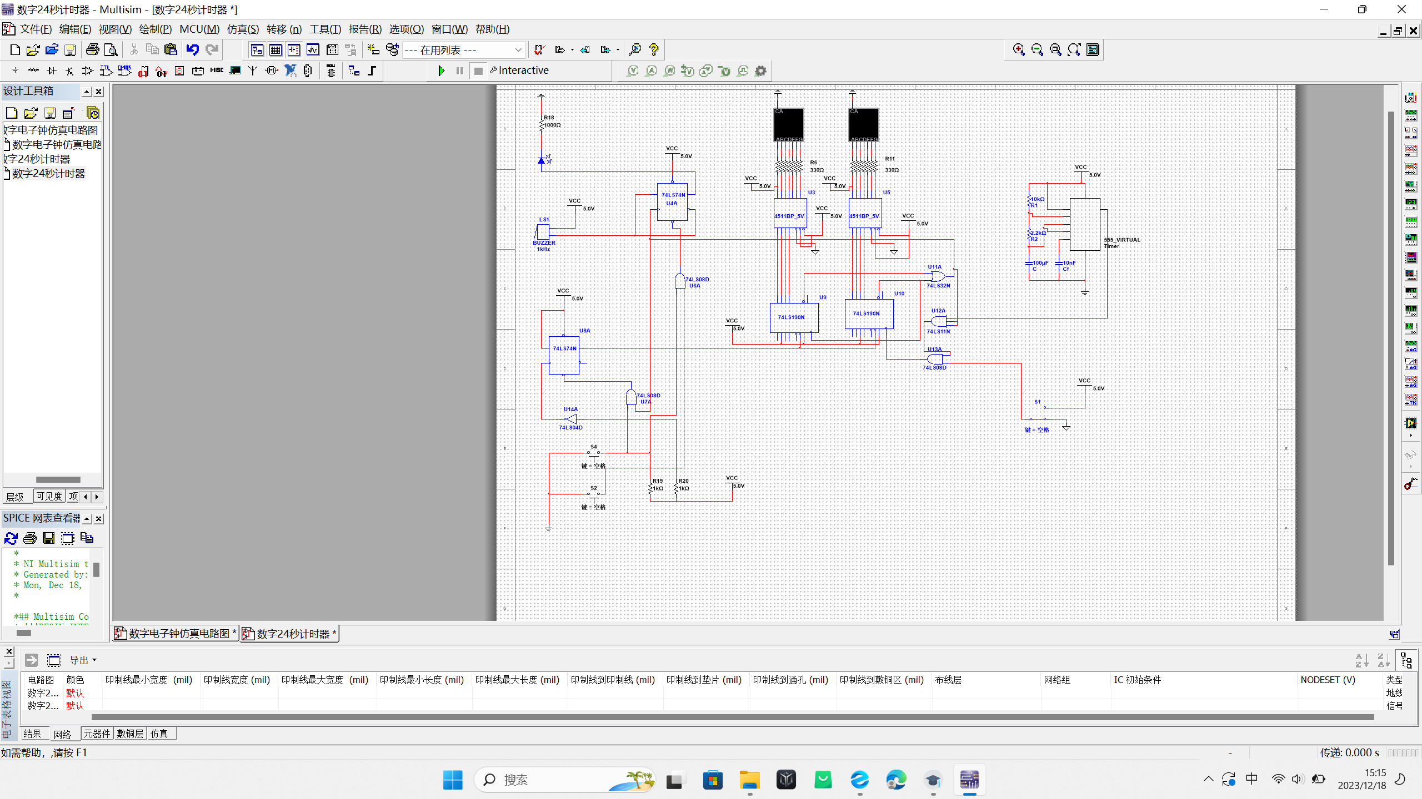Close the Design Toolbox panel

click(x=99, y=92)
